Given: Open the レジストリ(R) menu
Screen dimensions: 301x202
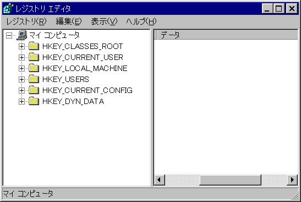Looking at the screenshot, I should (26, 21).
